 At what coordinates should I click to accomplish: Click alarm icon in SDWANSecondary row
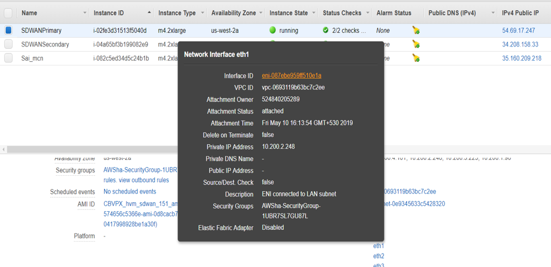(x=416, y=44)
